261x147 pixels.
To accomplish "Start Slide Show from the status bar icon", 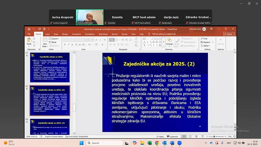I will click(x=202, y=137).
